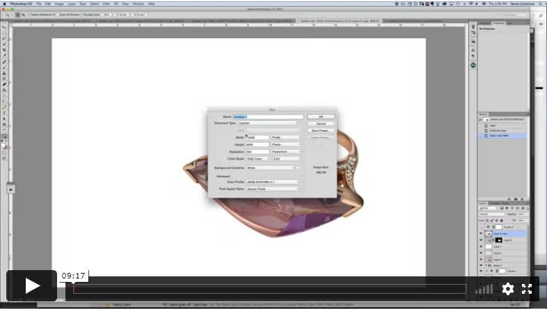The height and width of the screenshot is (309, 547).
Task: Open the Filter menu
Action: click(x=106, y=4)
